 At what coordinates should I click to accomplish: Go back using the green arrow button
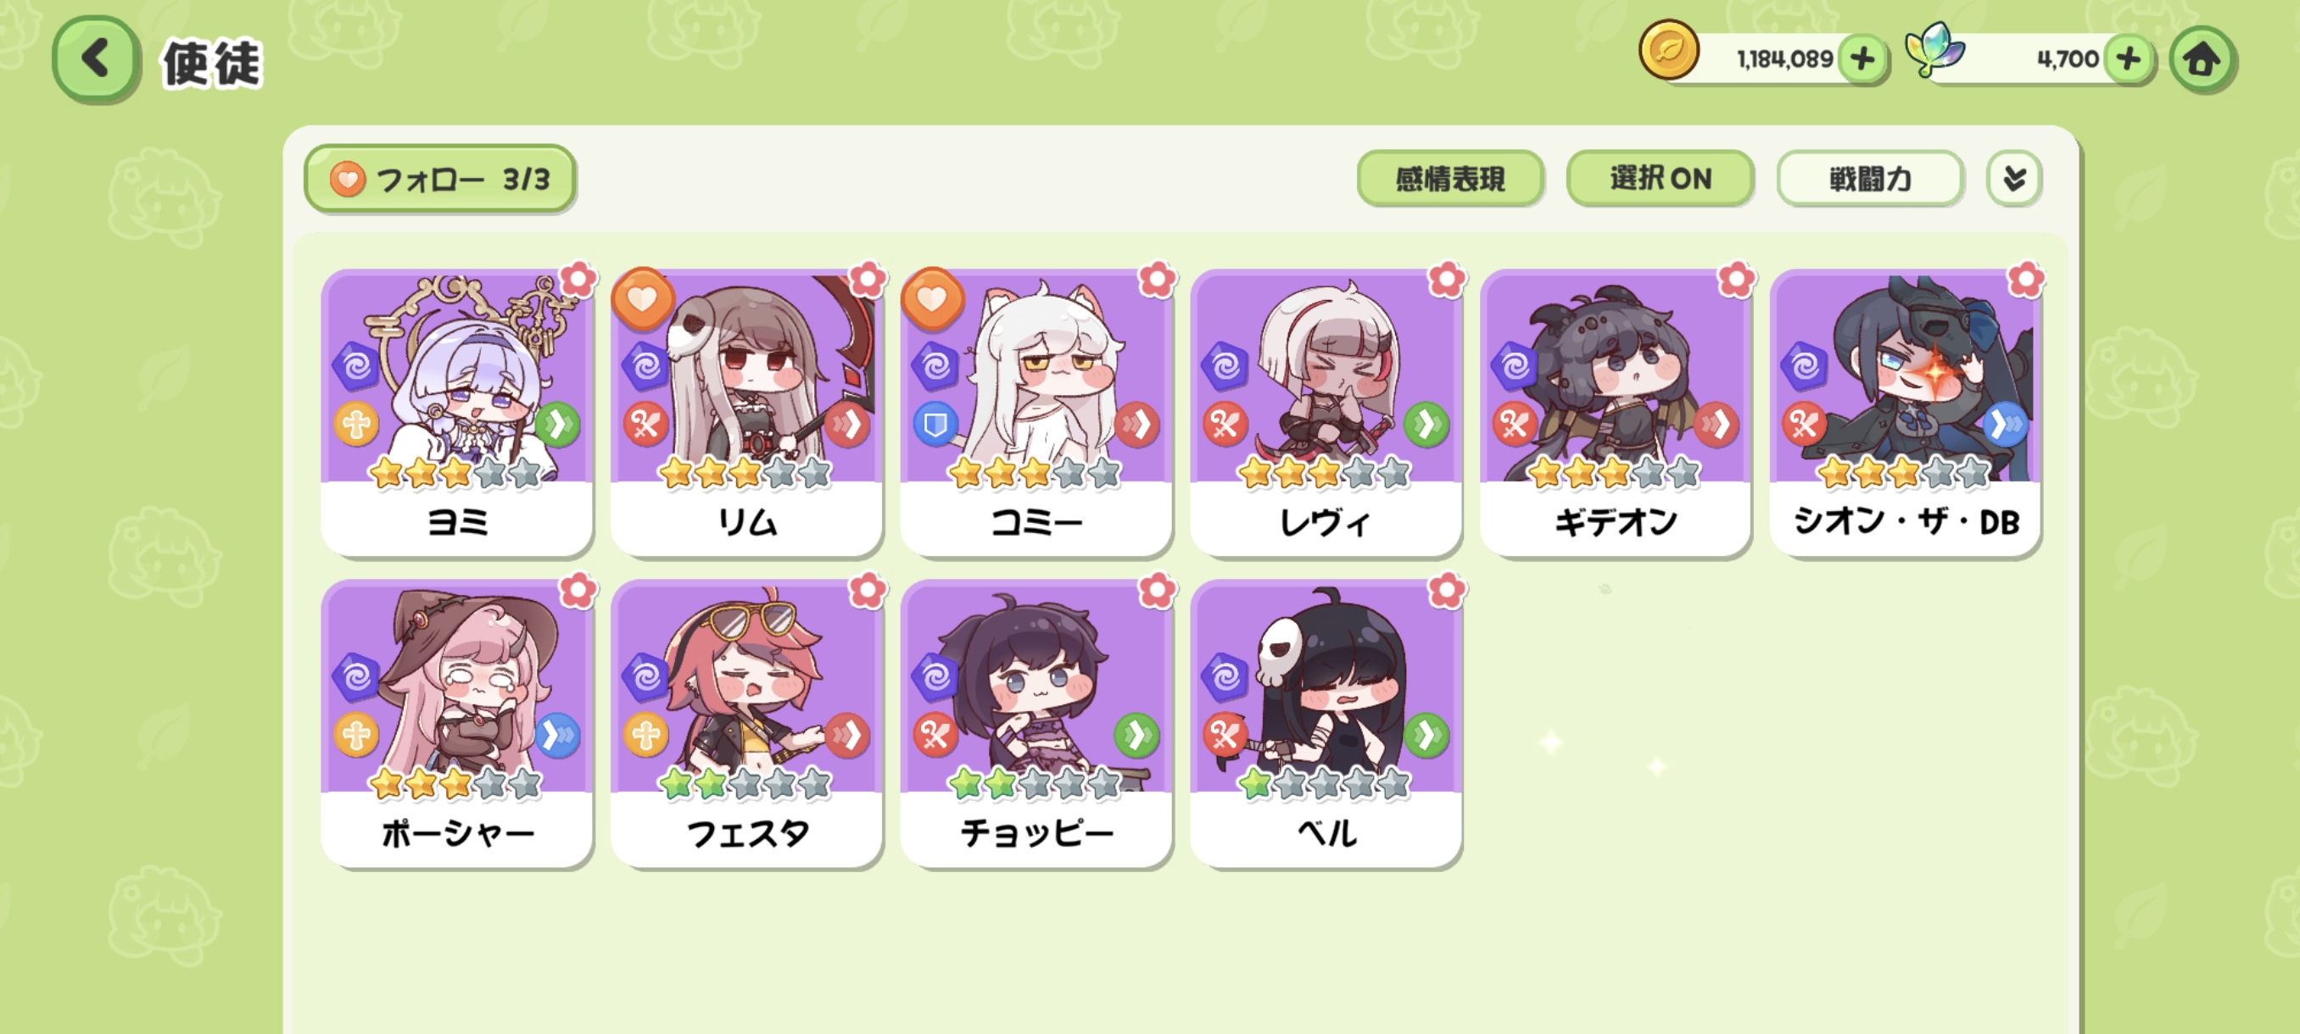(96, 58)
